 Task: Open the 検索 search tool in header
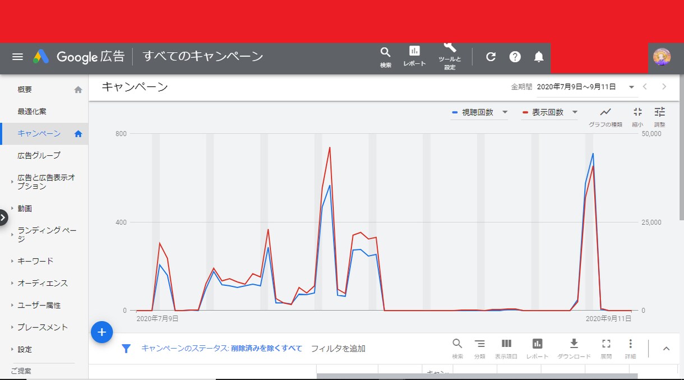pyautogui.click(x=386, y=58)
